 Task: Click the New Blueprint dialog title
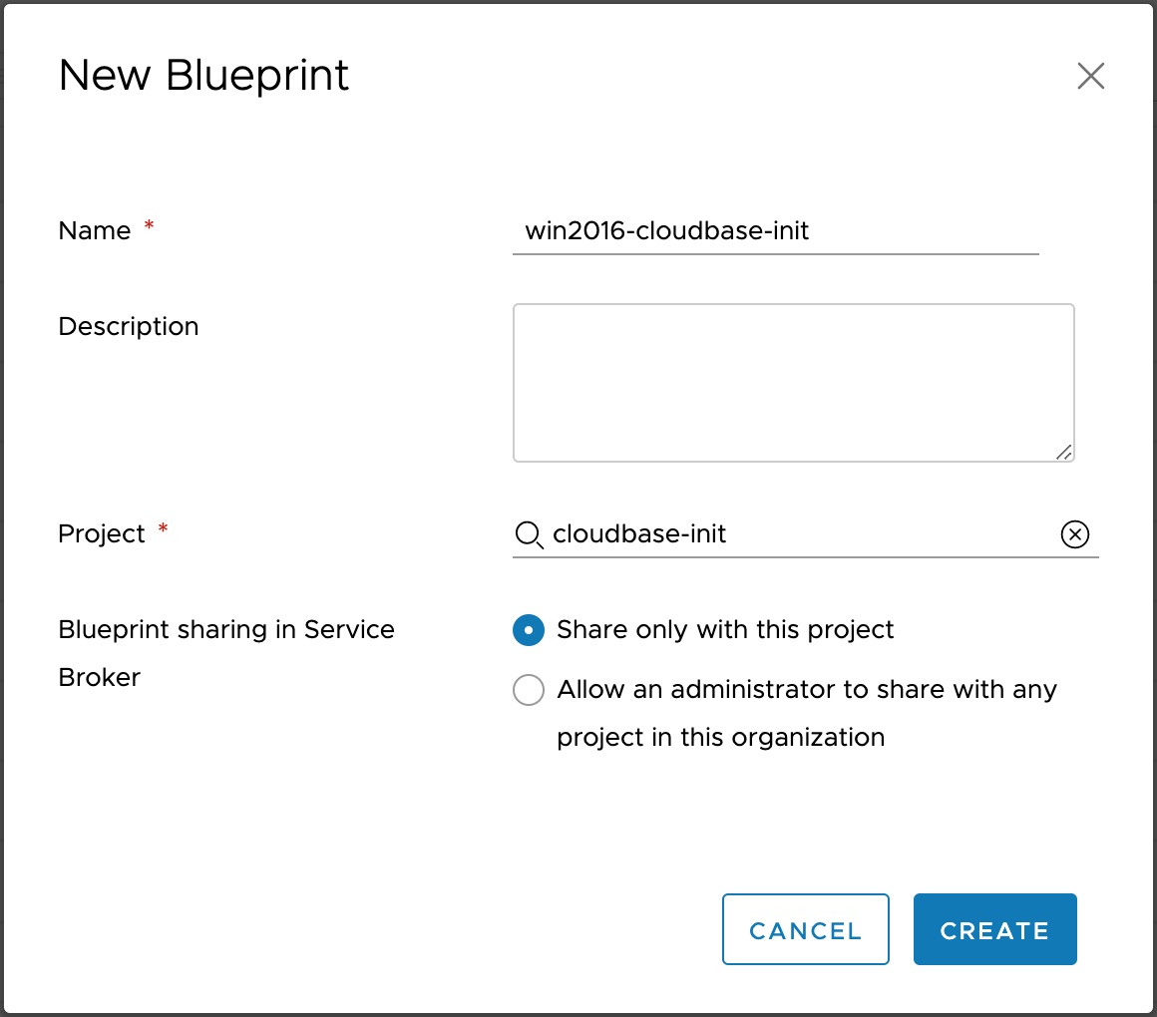coord(203,75)
